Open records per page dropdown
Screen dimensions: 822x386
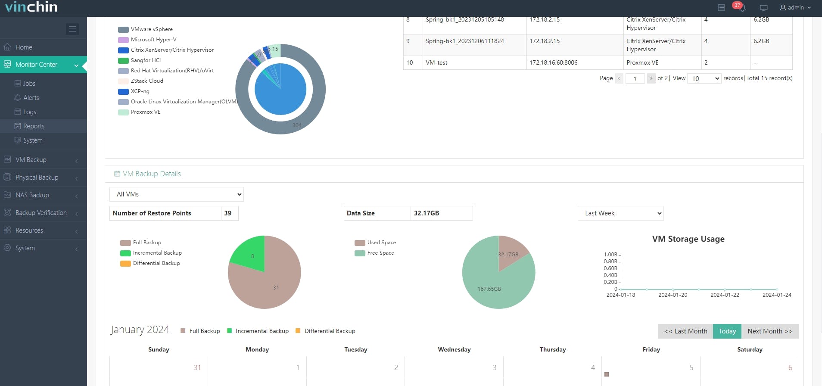point(704,78)
